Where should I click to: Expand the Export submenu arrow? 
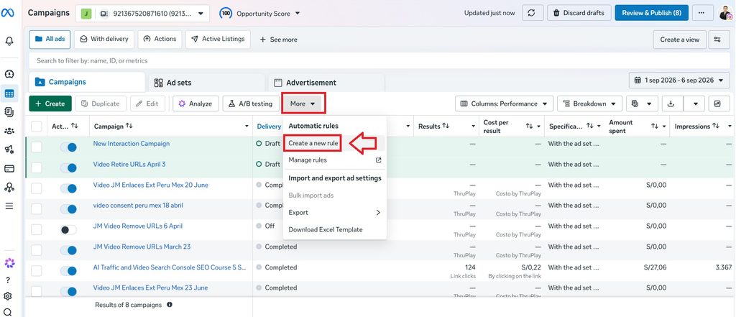click(x=378, y=213)
